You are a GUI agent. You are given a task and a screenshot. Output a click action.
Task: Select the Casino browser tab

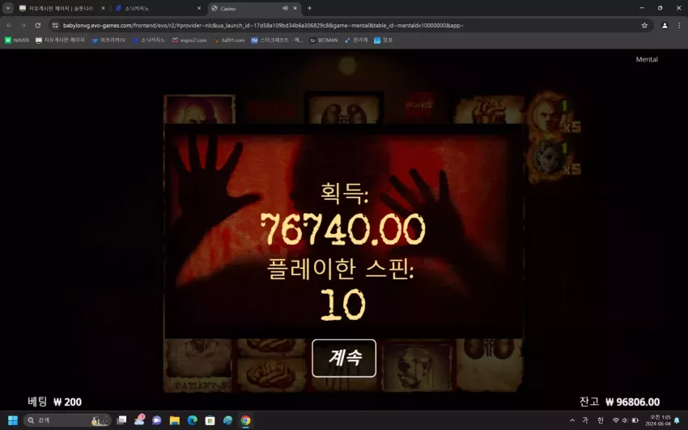tap(254, 8)
